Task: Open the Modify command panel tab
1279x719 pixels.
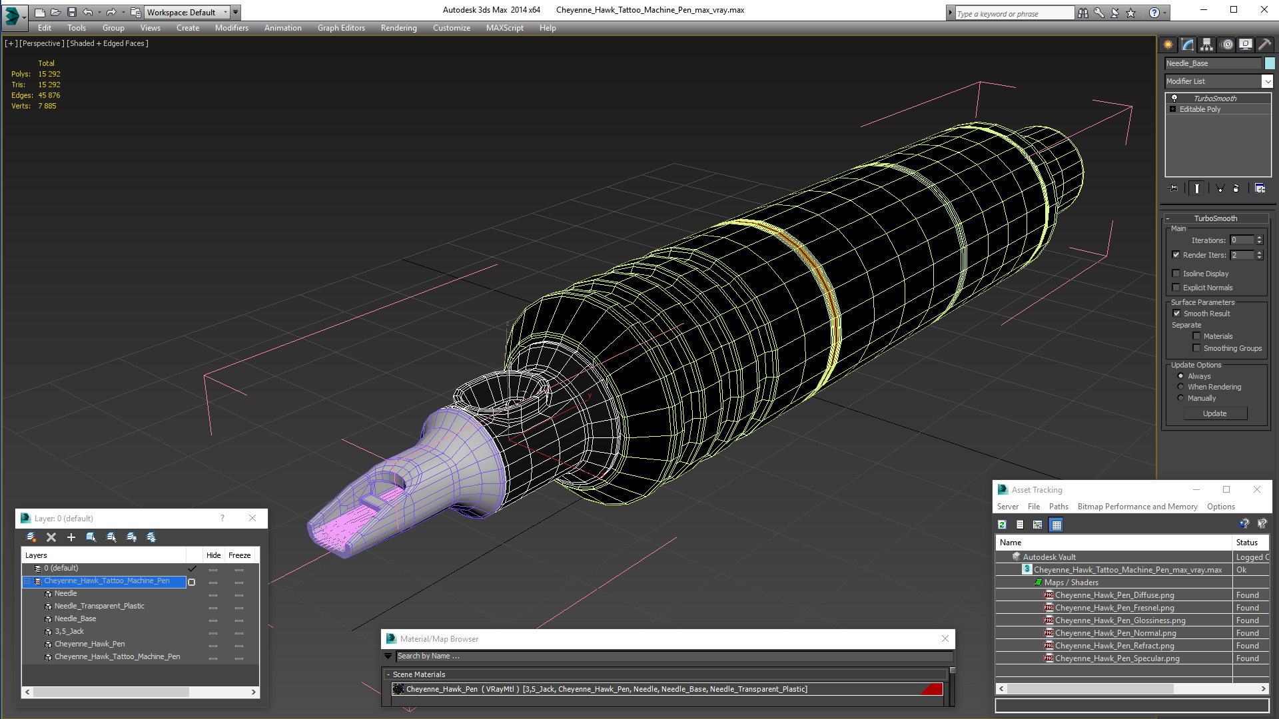Action: pos(1187,45)
